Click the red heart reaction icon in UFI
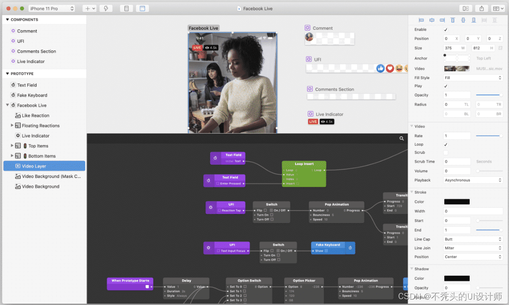This screenshot has width=509, height=305. point(390,68)
